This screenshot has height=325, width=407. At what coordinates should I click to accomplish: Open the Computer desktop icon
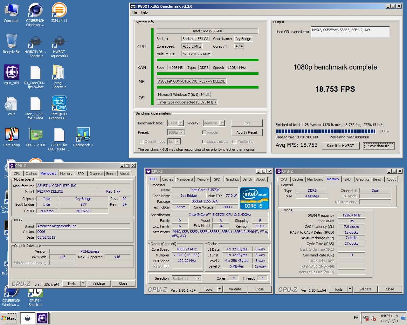click(x=11, y=13)
